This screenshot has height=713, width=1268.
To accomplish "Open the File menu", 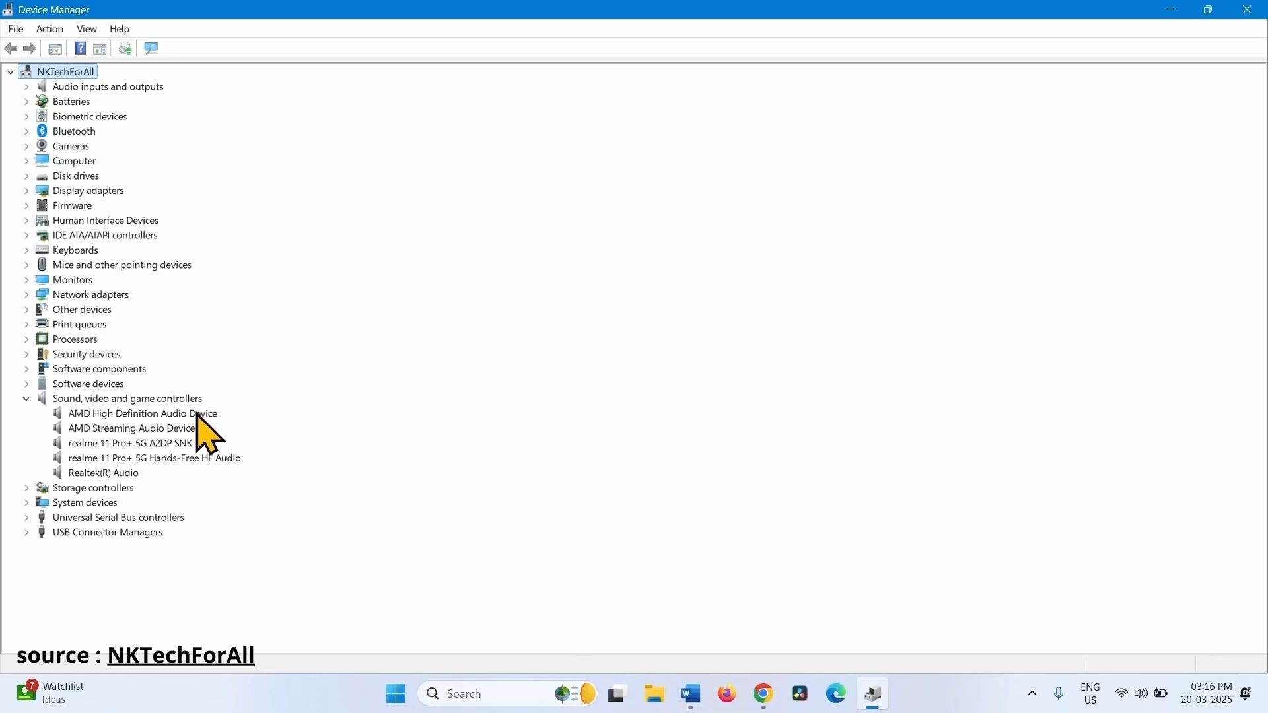I will [x=16, y=29].
